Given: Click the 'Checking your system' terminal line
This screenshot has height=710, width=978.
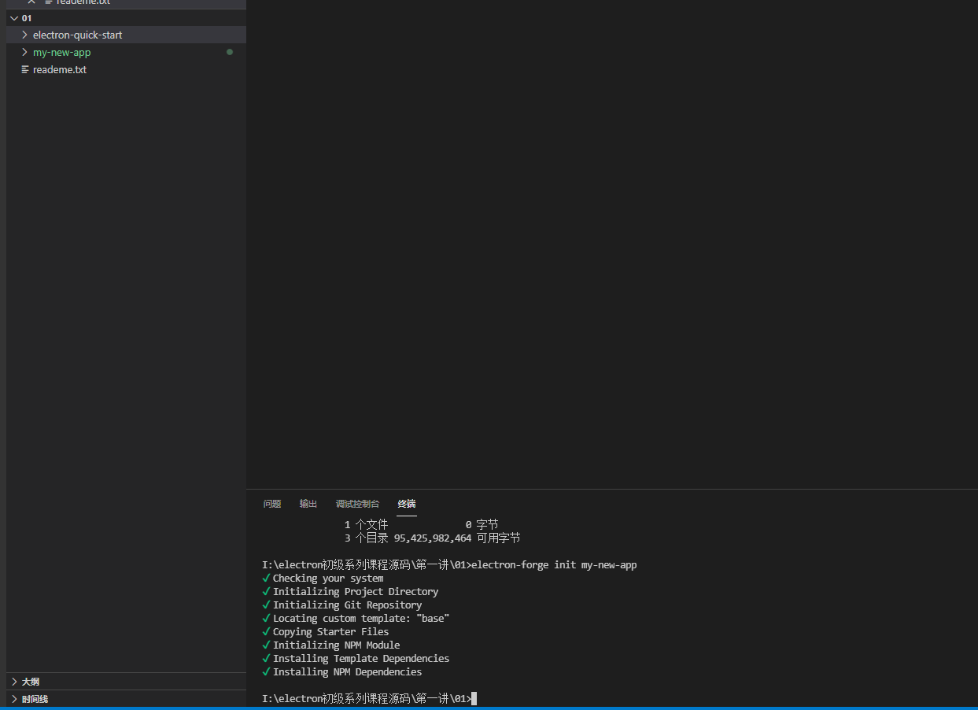Looking at the screenshot, I should coord(328,578).
